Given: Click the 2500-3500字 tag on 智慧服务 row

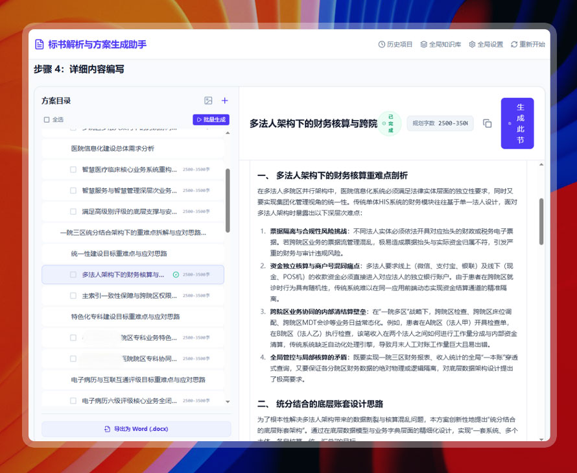Looking at the screenshot, I should [x=196, y=191].
